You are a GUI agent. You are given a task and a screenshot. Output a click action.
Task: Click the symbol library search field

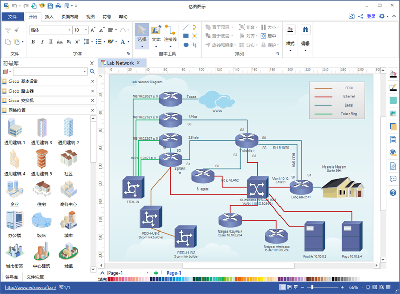[50, 72]
